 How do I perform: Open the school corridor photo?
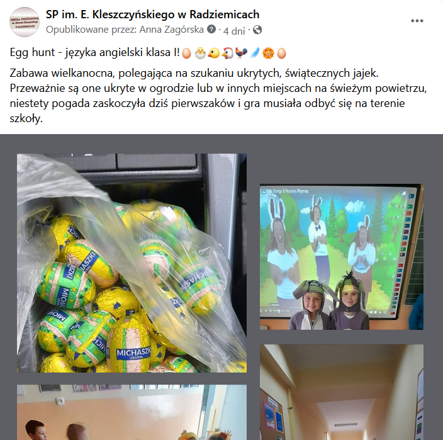point(342,392)
